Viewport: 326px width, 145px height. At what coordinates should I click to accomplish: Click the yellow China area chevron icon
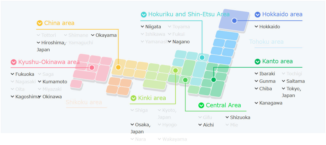(40, 23)
